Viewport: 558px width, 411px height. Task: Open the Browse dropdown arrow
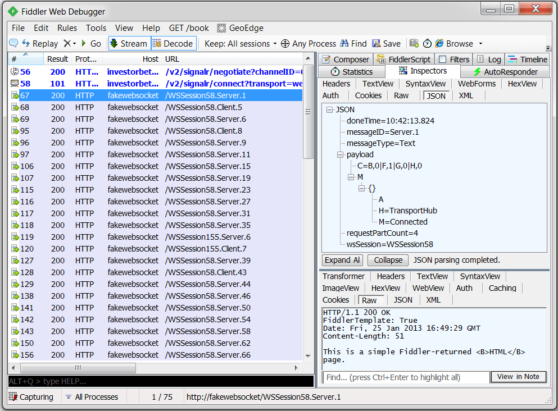tap(479, 43)
